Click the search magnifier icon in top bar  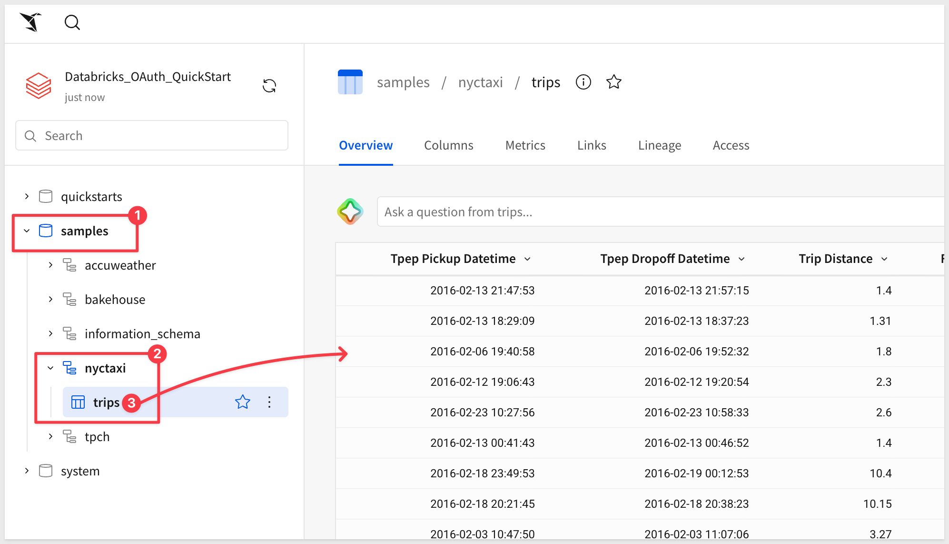72,22
